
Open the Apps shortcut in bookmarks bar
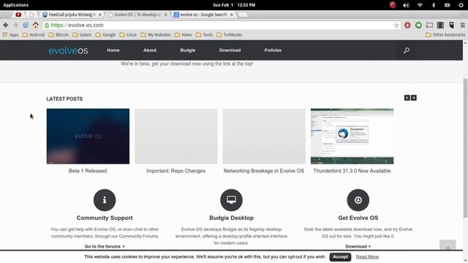point(10,35)
